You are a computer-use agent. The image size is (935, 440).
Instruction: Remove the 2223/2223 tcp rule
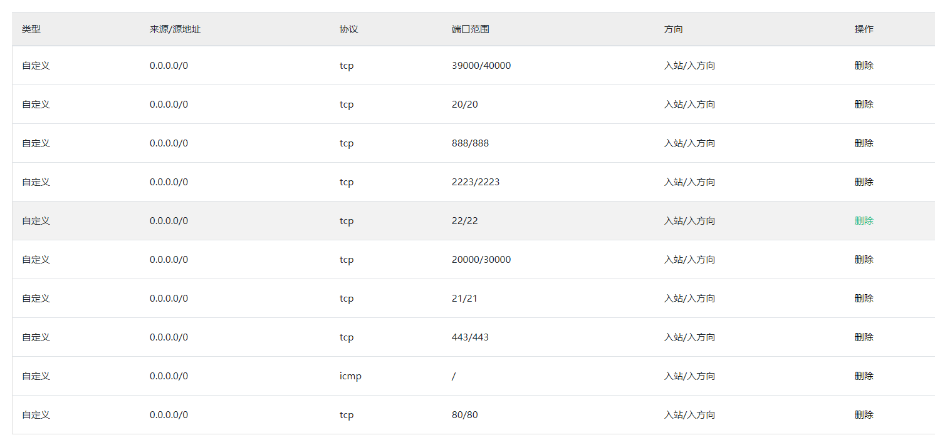(x=864, y=182)
